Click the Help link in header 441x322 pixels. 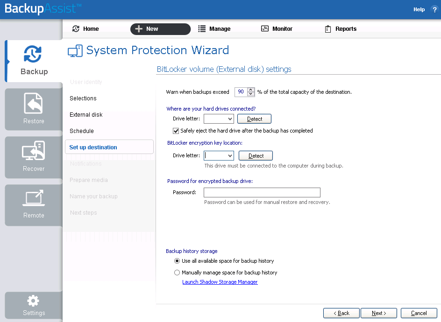click(419, 9)
